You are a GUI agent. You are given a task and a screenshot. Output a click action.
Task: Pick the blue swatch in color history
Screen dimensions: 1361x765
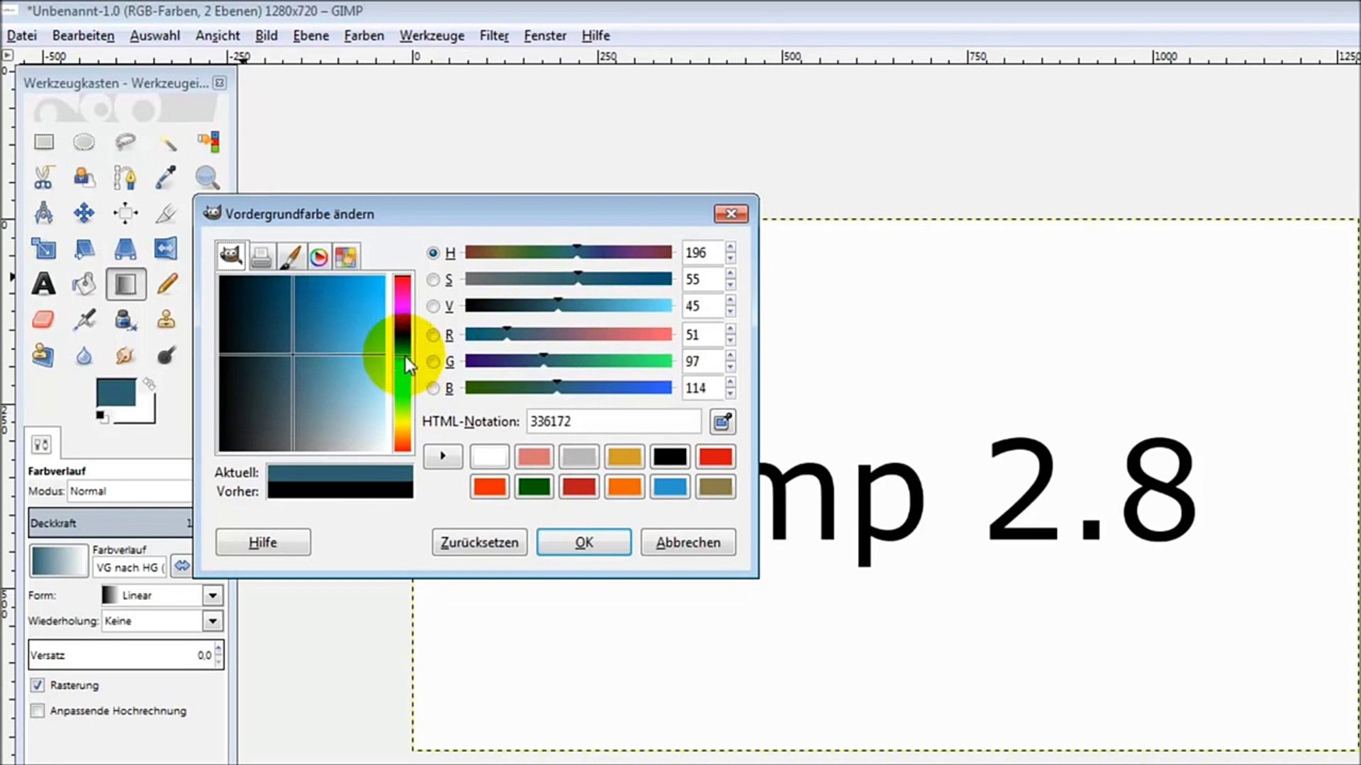(670, 487)
